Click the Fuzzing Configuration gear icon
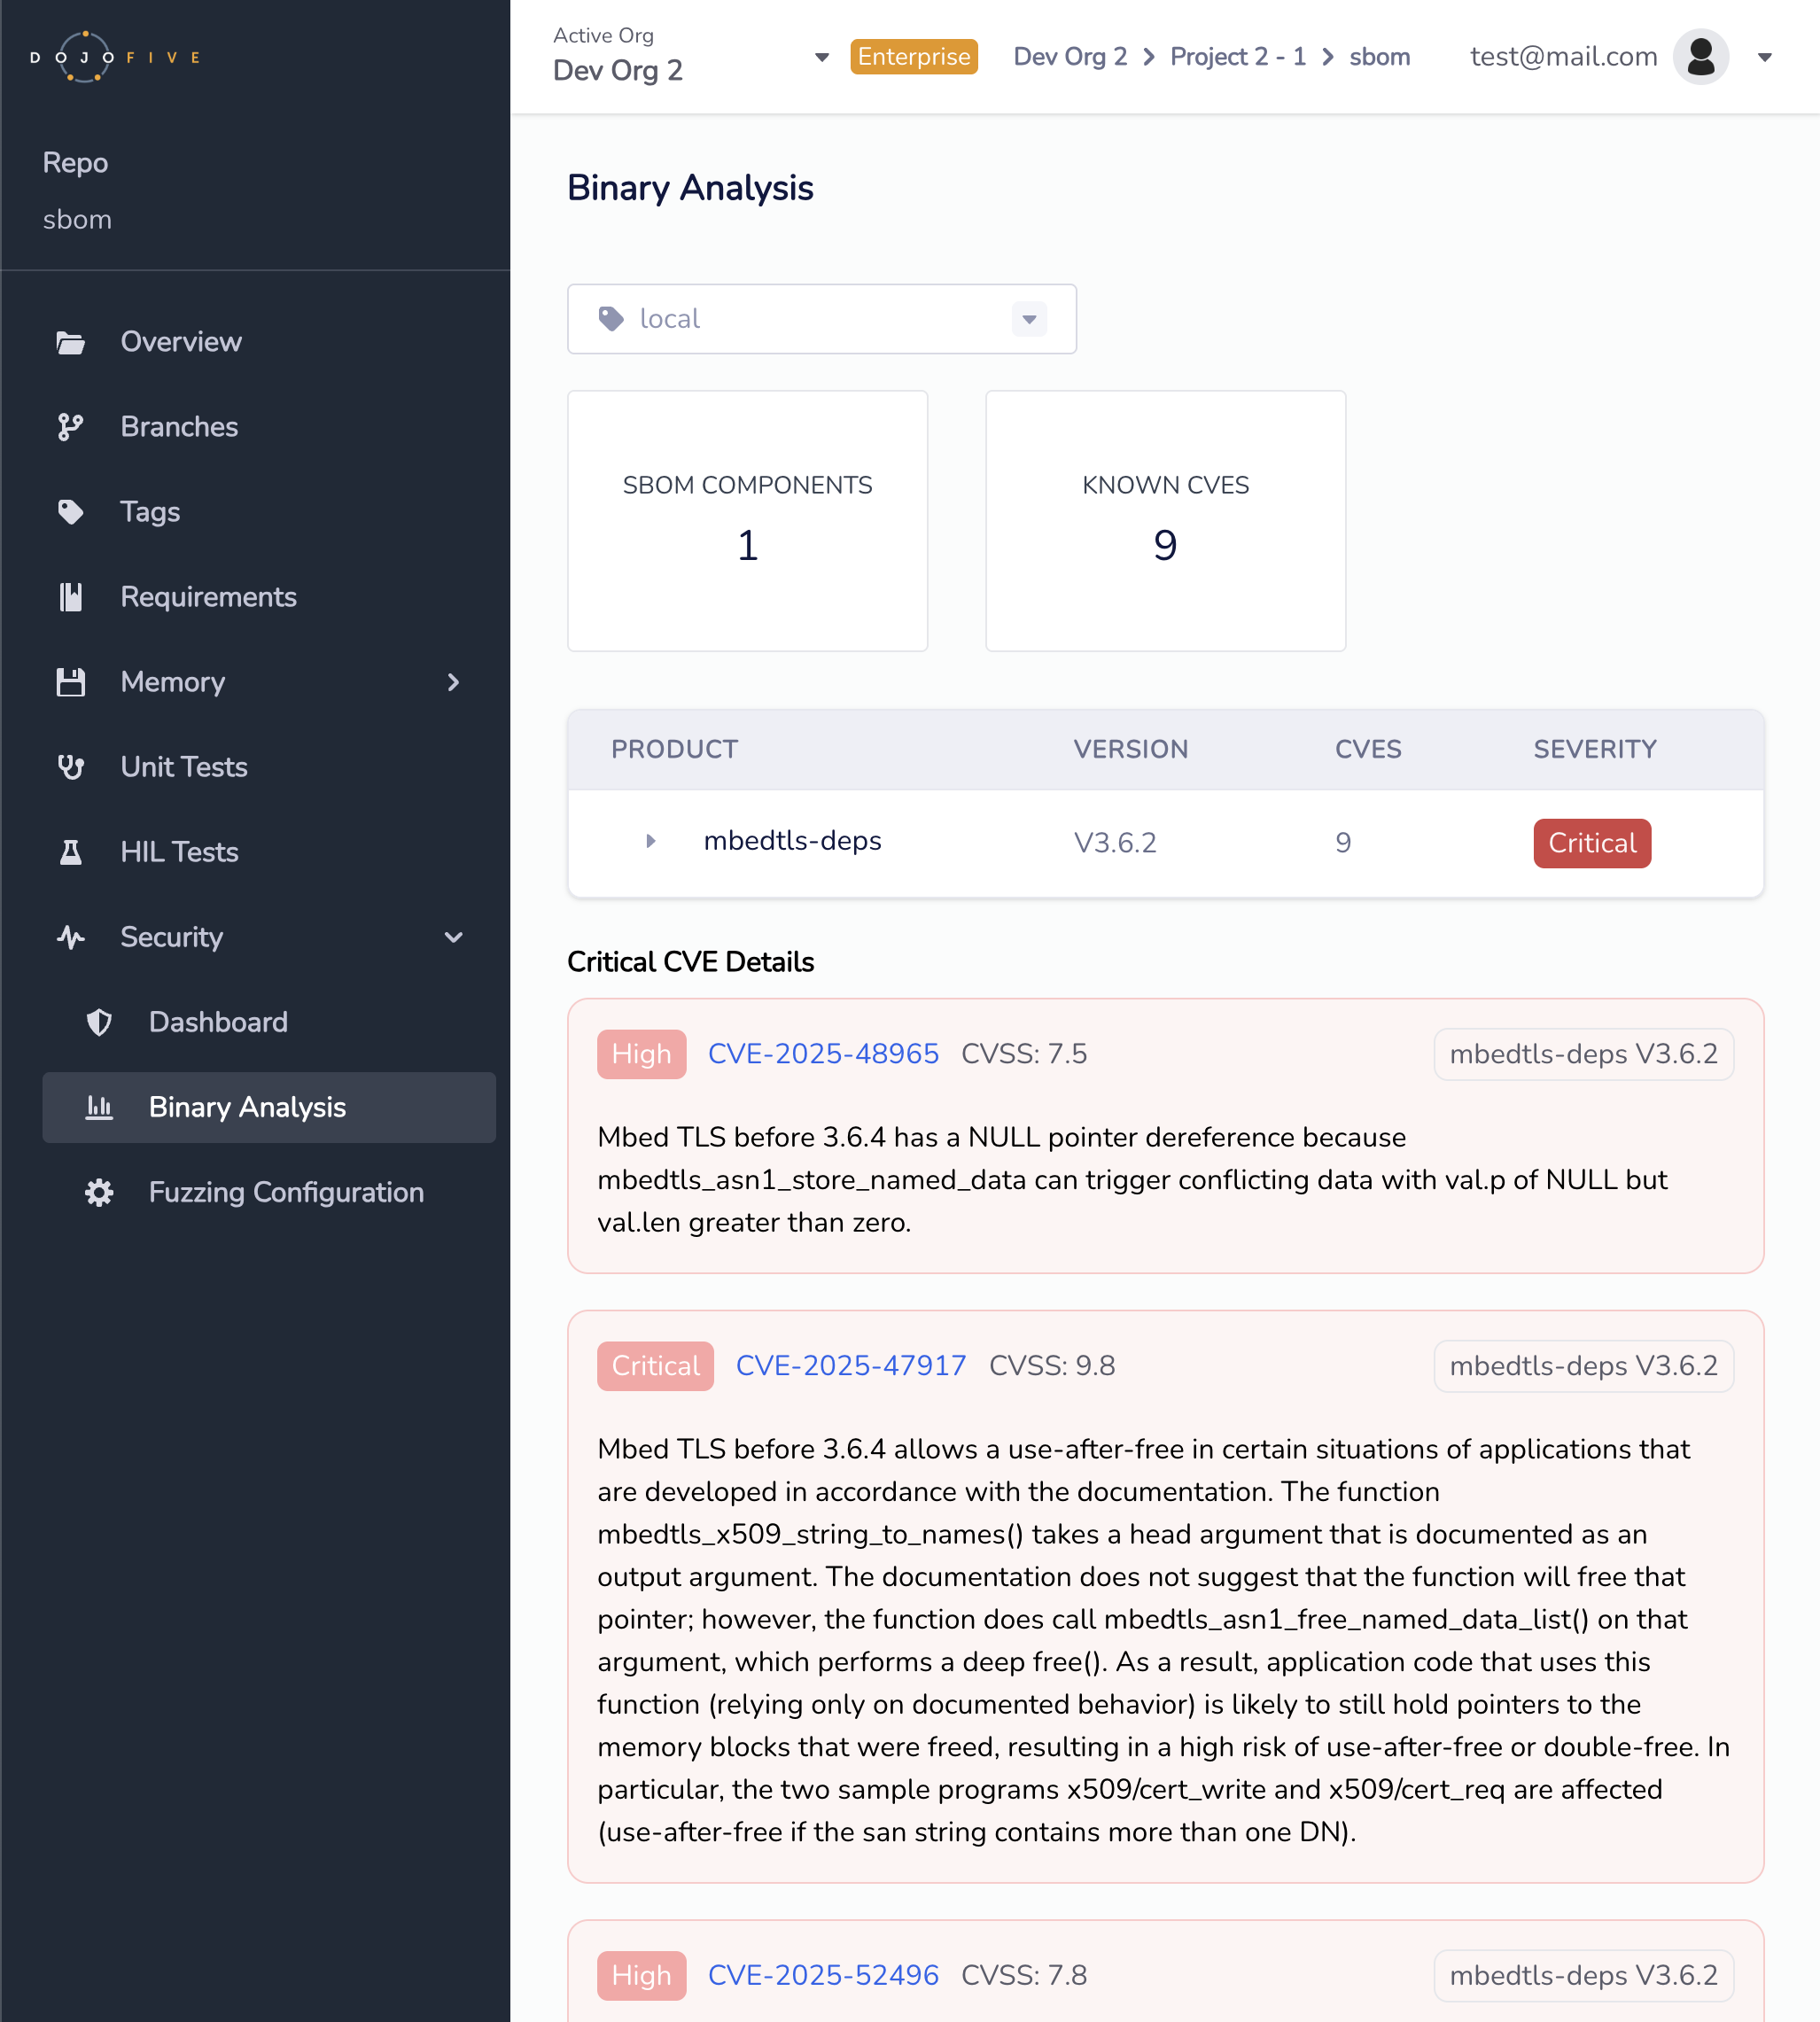The width and height of the screenshot is (1820, 2022). pos(99,1192)
